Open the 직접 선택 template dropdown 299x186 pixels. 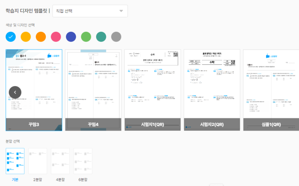pyautogui.click(x=90, y=11)
